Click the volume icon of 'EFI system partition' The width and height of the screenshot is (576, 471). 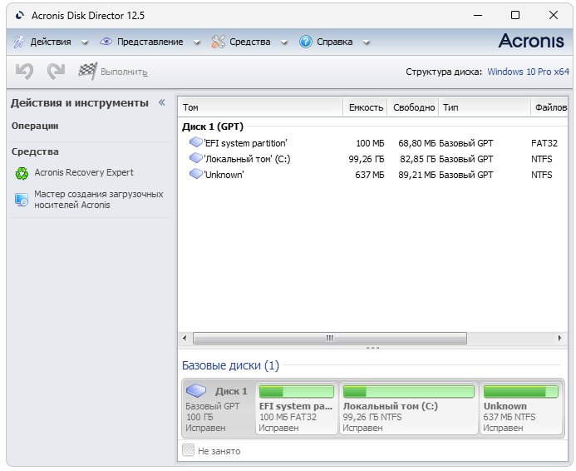point(196,142)
